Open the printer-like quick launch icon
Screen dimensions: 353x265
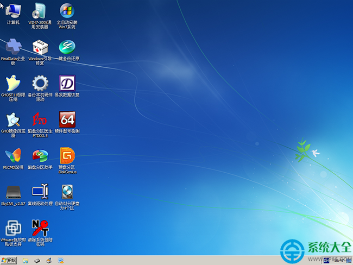[49, 261]
